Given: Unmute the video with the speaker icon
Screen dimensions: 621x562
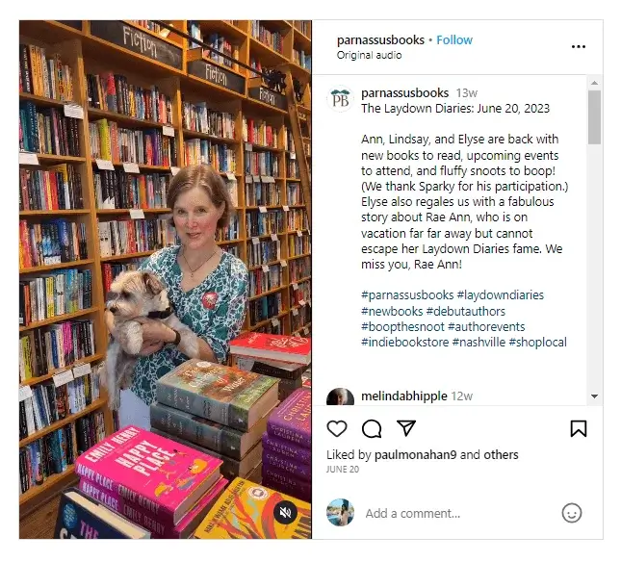Looking at the screenshot, I should [x=285, y=513].
